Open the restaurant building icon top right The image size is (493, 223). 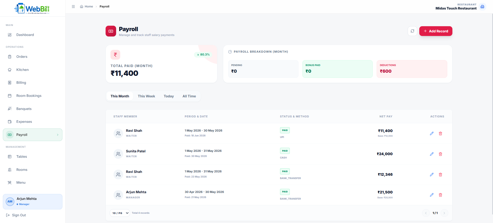point(482,7)
